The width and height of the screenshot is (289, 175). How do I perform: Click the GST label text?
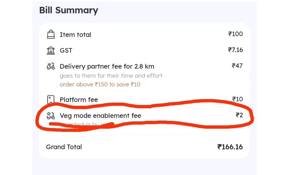(x=66, y=50)
